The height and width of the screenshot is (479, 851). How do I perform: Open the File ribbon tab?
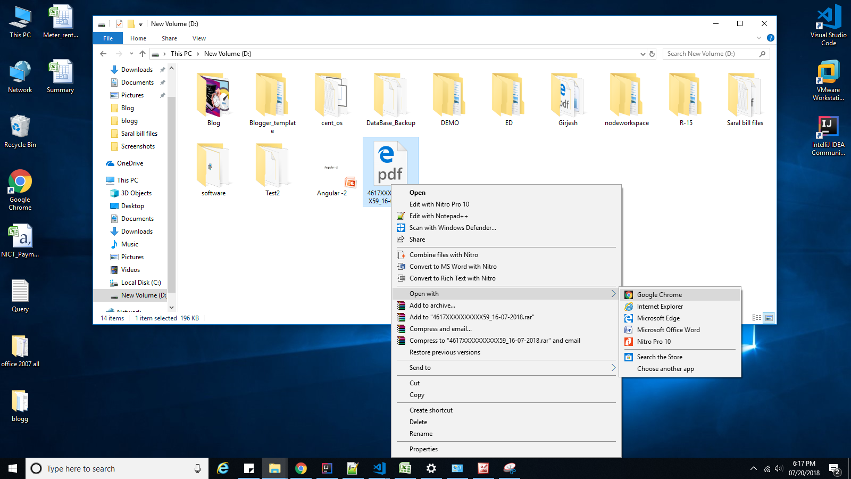[x=108, y=38]
